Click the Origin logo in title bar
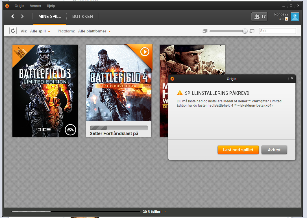The height and width of the screenshot is (218, 307). pyautogui.click(x=7, y=6)
